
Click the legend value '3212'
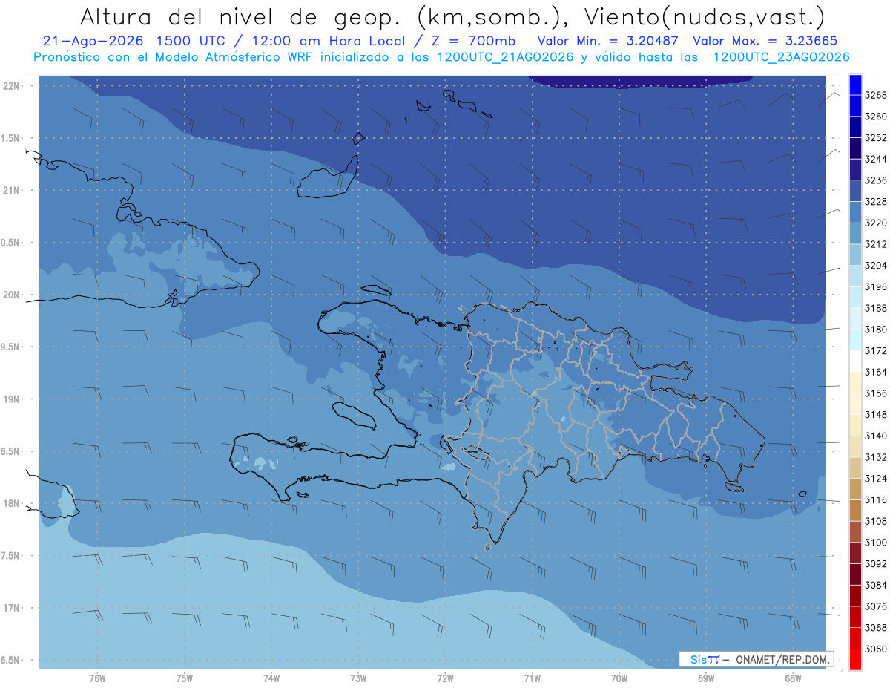[876, 244]
